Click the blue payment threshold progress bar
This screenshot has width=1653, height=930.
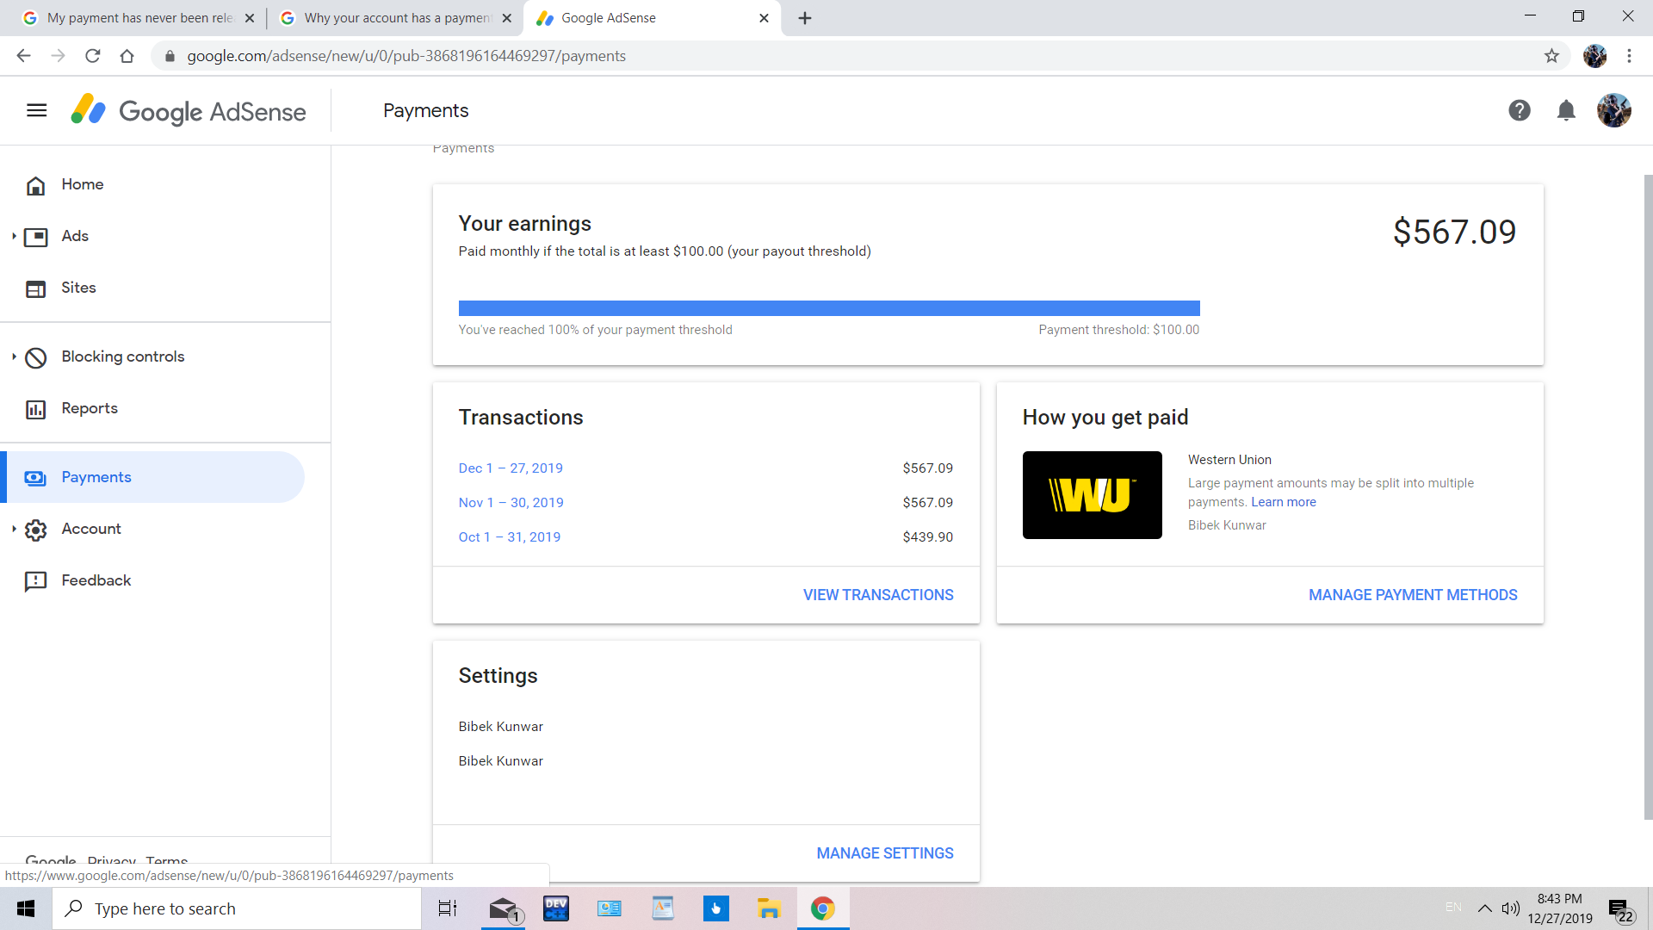pyautogui.click(x=828, y=308)
